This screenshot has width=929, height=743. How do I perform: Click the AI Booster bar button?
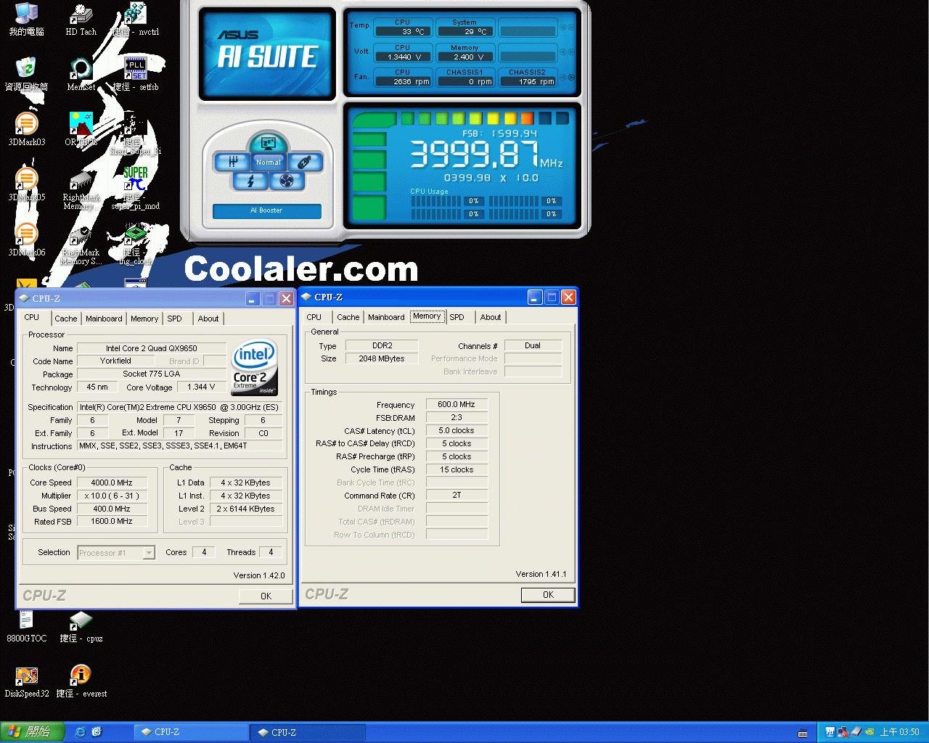(x=267, y=210)
